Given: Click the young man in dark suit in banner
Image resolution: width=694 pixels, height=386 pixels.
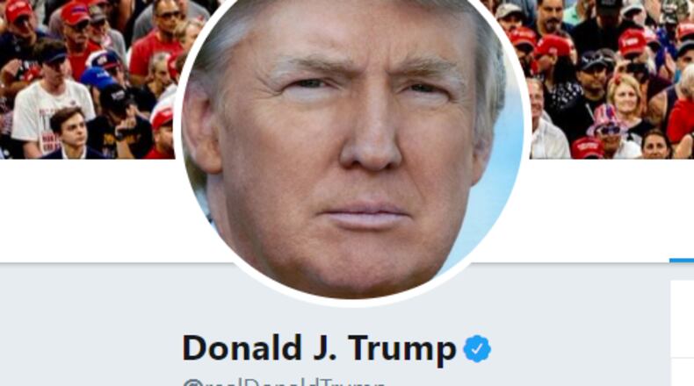Looking at the screenshot, I should (x=71, y=134).
